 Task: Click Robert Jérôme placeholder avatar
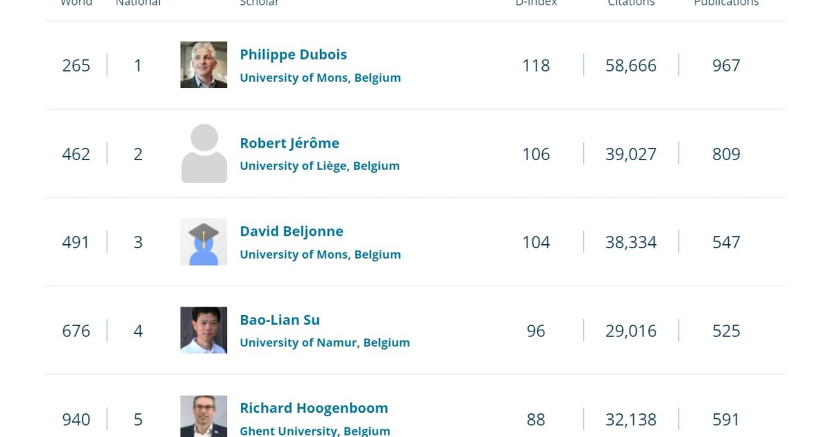(203, 153)
